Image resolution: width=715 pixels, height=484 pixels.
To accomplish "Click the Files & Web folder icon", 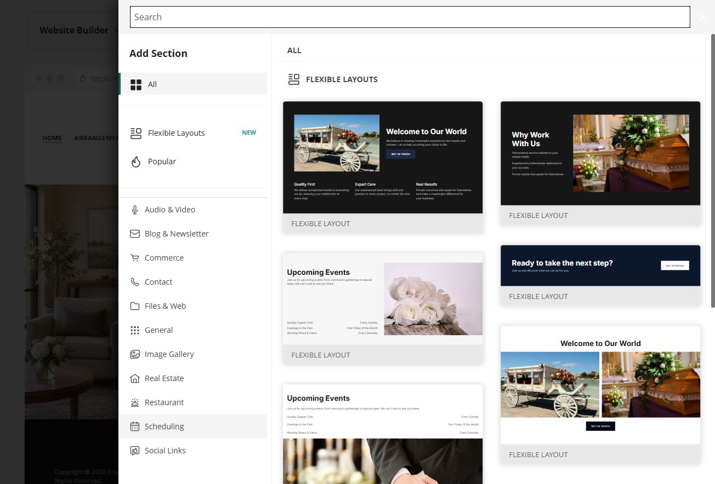I will pyautogui.click(x=134, y=306).
